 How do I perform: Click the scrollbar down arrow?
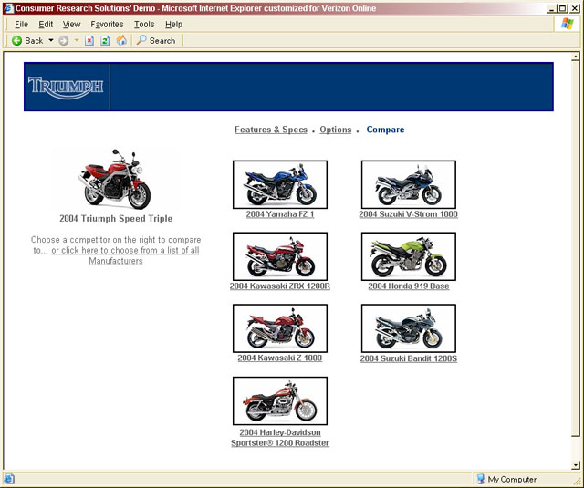(576, 465)
